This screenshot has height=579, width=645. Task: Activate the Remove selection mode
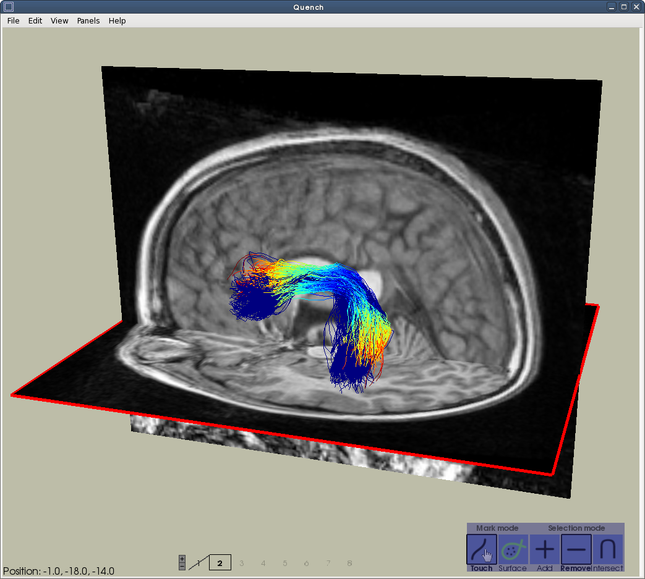point(576,549)
